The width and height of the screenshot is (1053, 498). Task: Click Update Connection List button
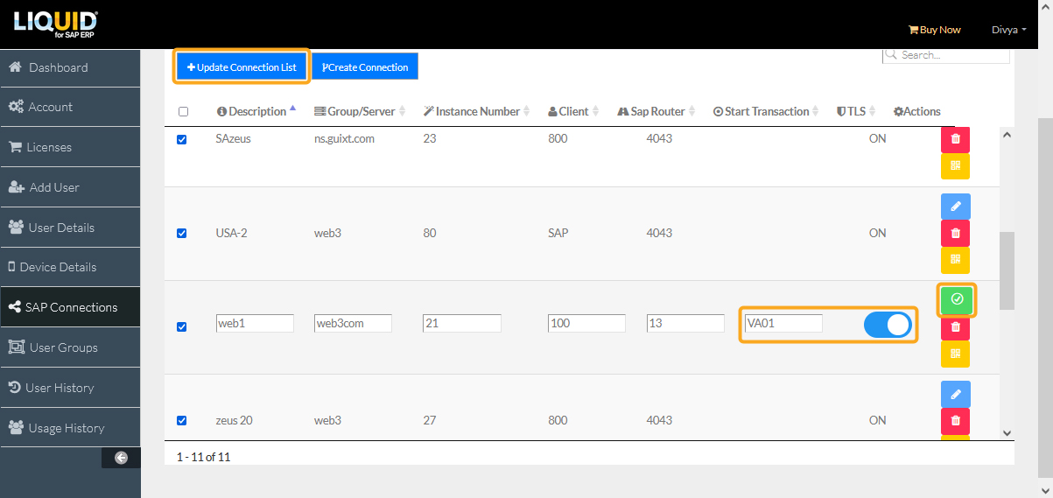pos(242,67)
